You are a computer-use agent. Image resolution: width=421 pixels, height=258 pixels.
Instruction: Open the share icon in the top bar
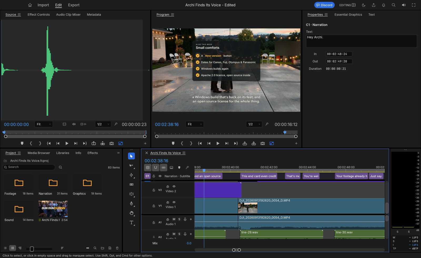point(374,5)
